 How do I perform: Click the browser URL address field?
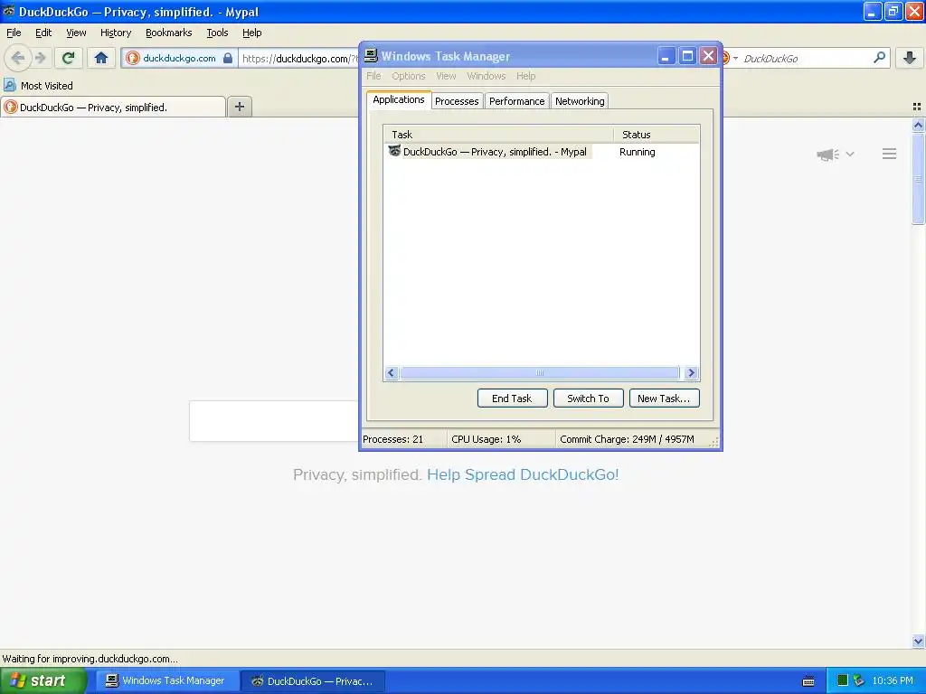(x=298, y=58)
